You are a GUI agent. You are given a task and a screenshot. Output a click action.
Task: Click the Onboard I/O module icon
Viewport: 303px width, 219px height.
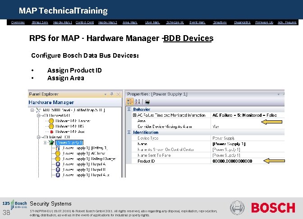tap(46, 115)
